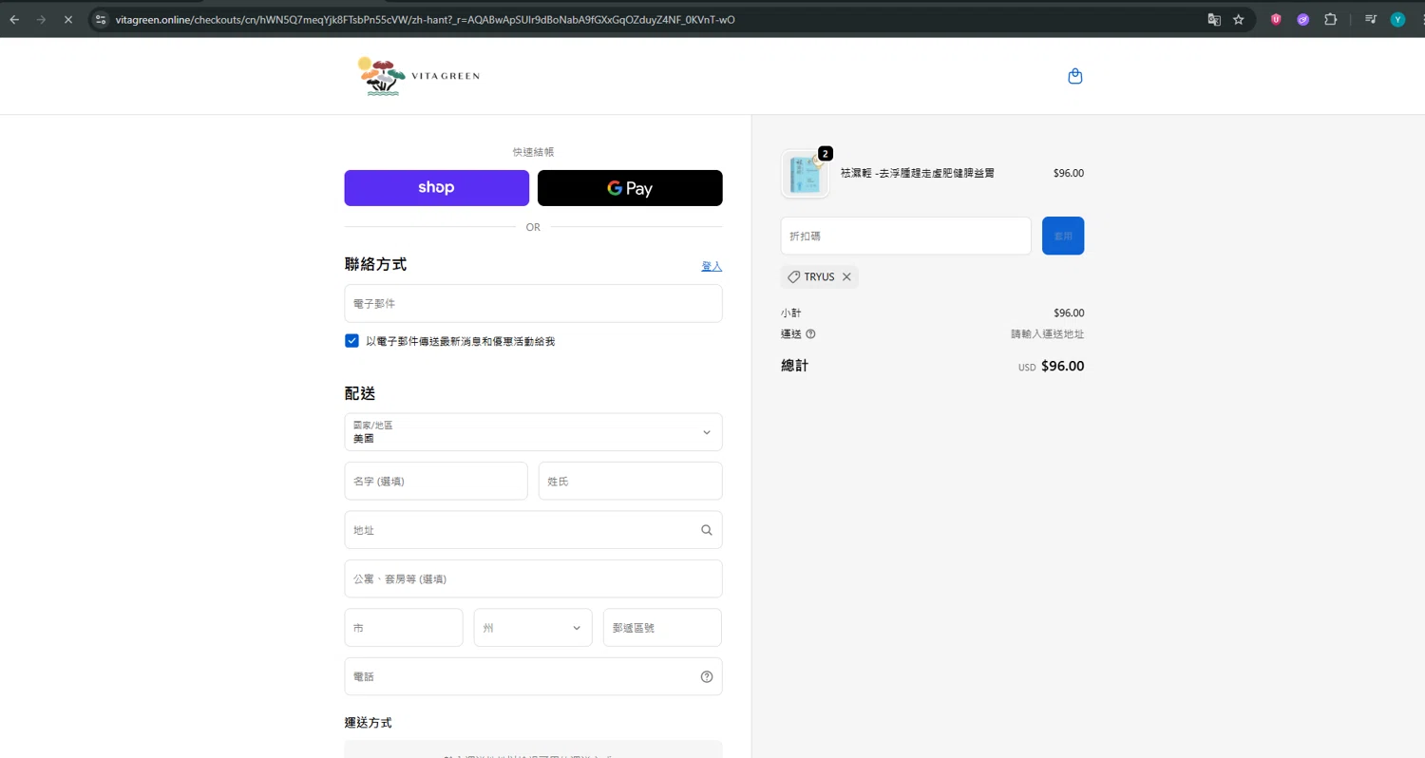
Task: Open the country/region dropdown
Action: click(x=533, y=432)
